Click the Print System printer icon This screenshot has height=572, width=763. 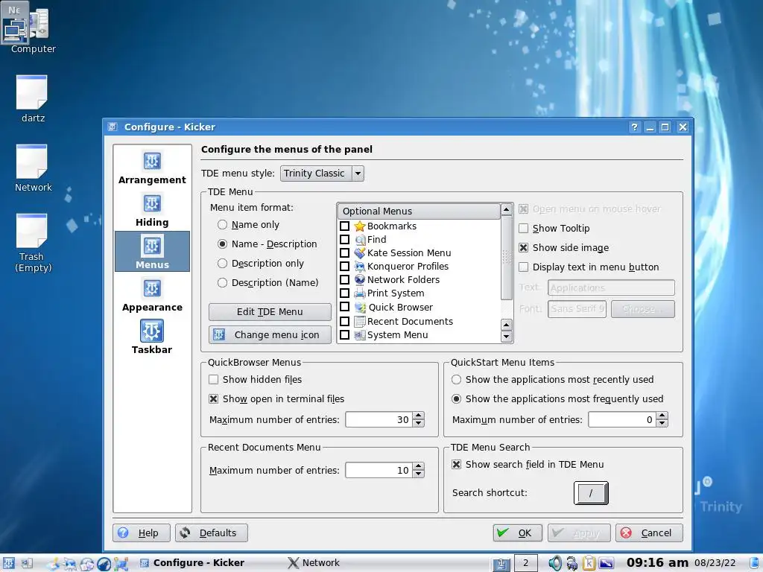(360, 293)
